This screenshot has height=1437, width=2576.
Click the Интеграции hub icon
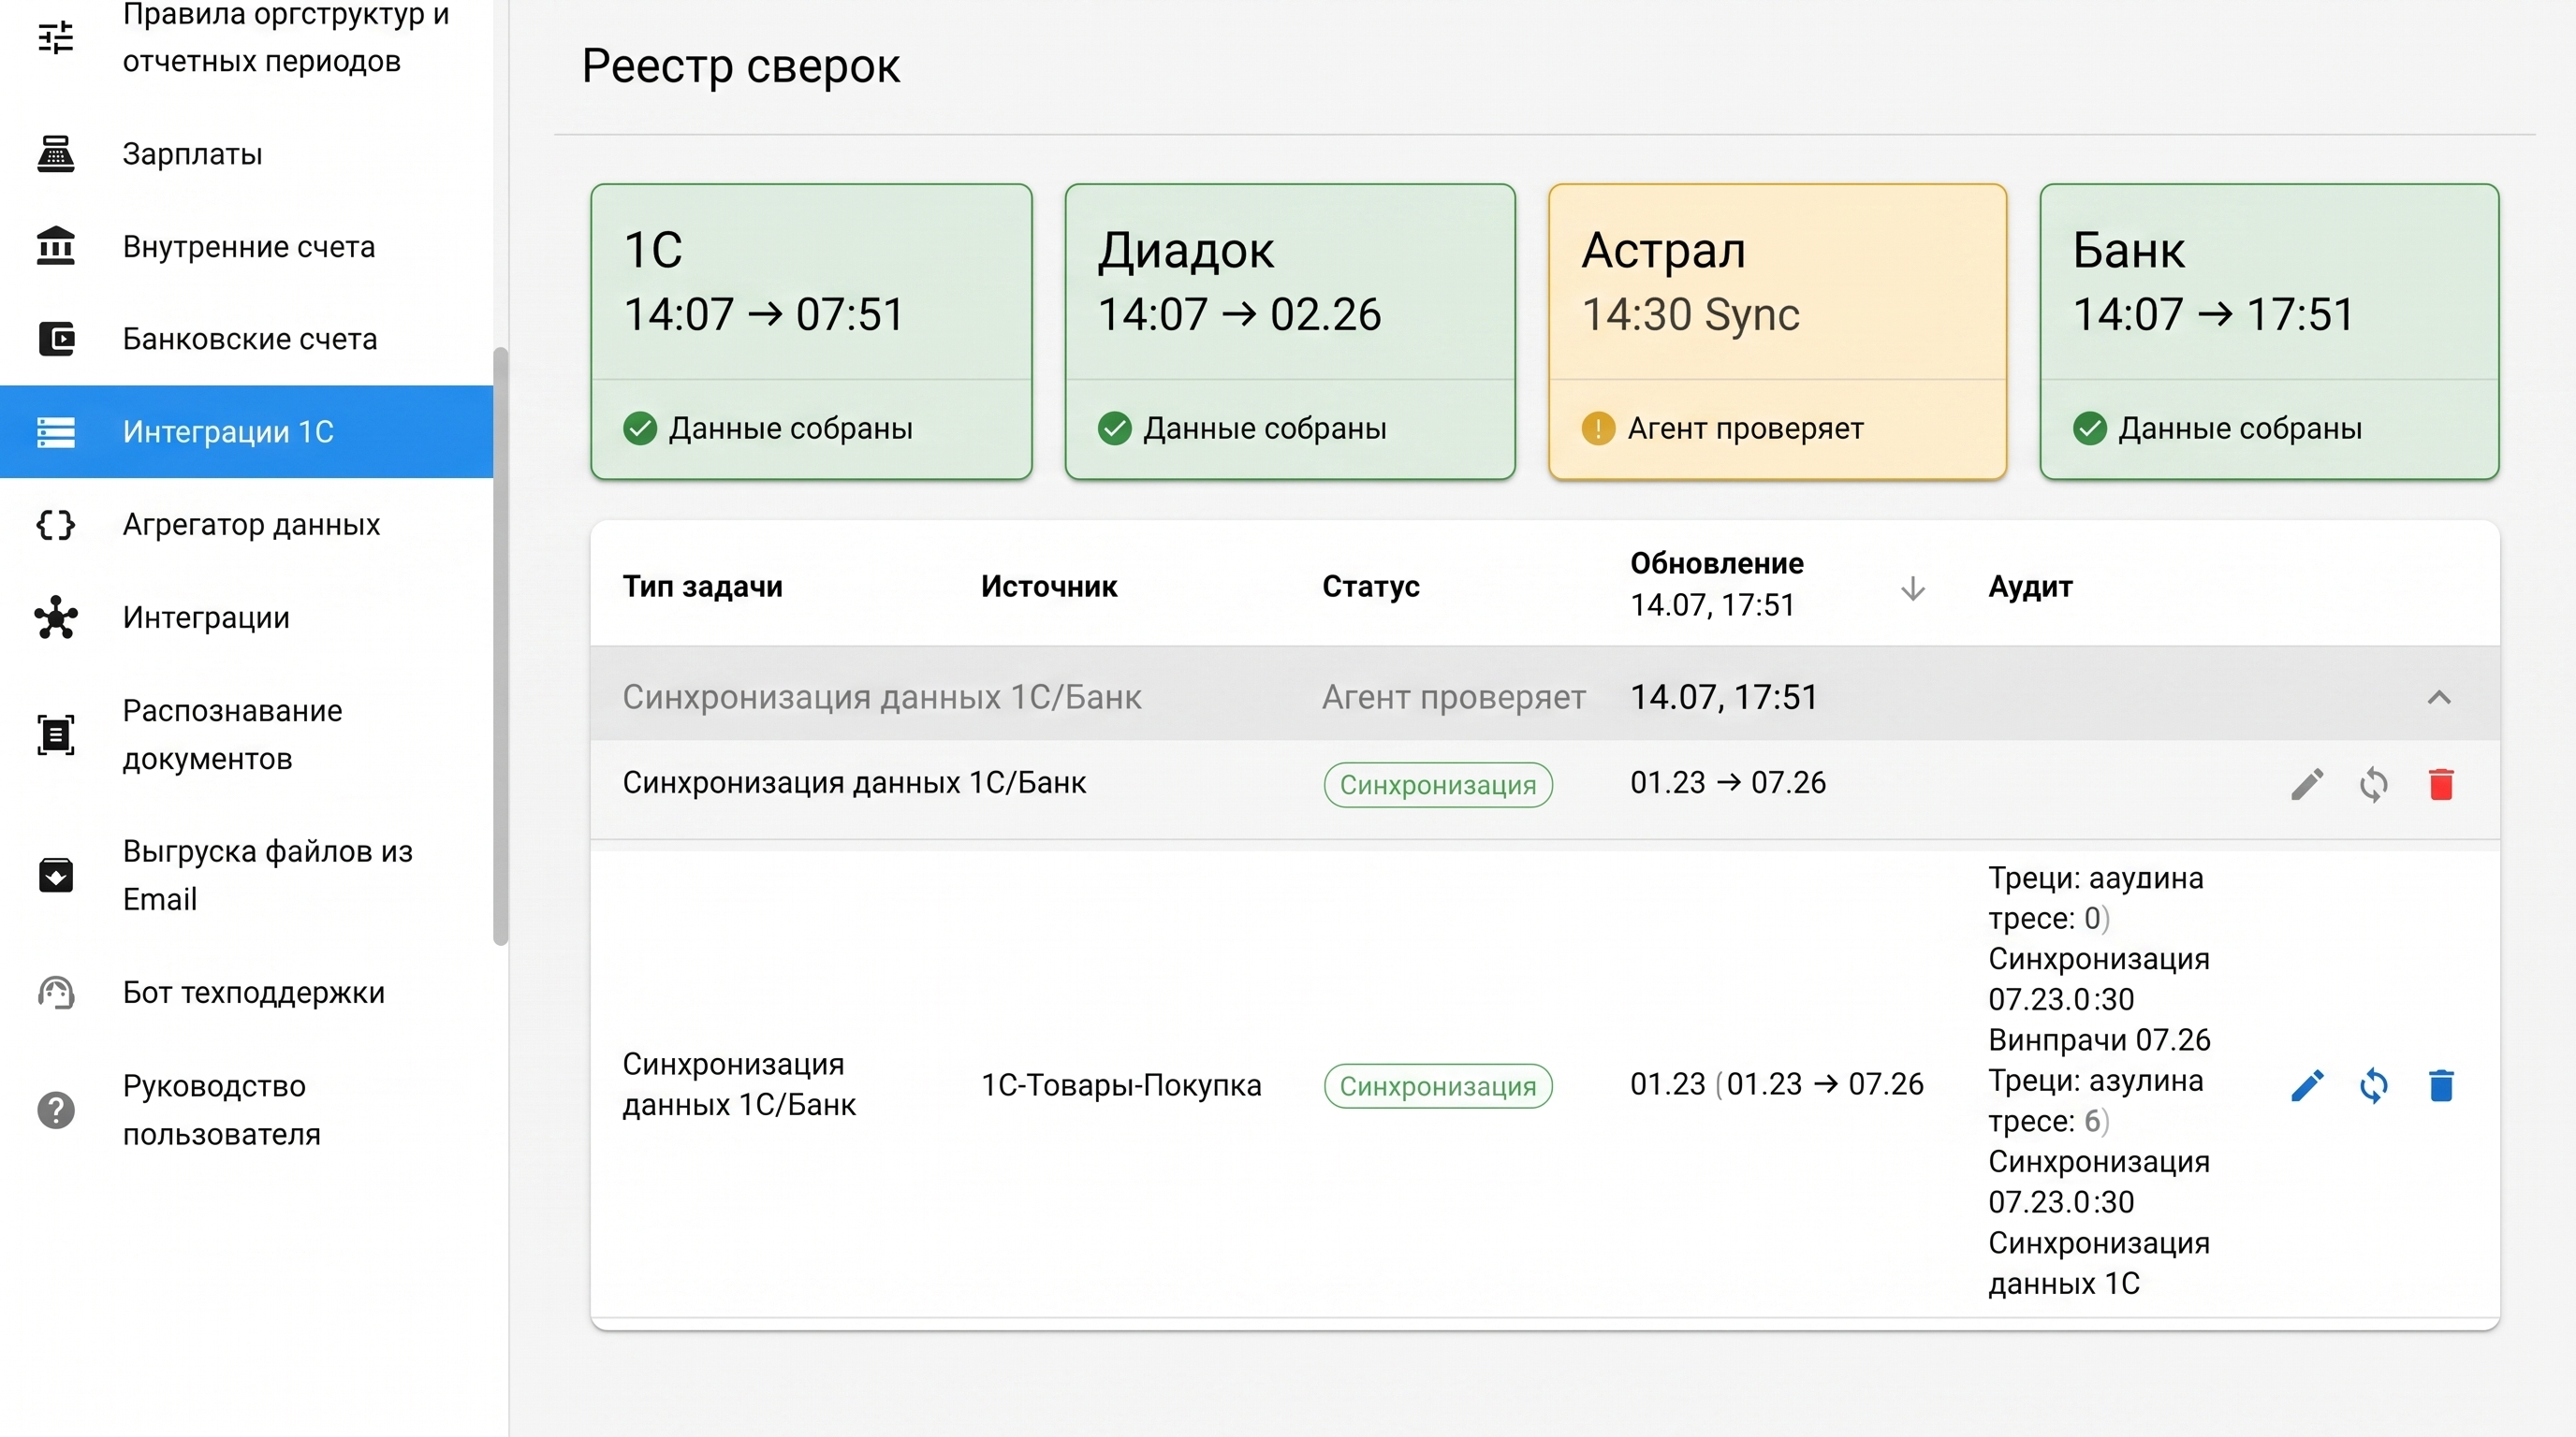[x=56, y=617]
